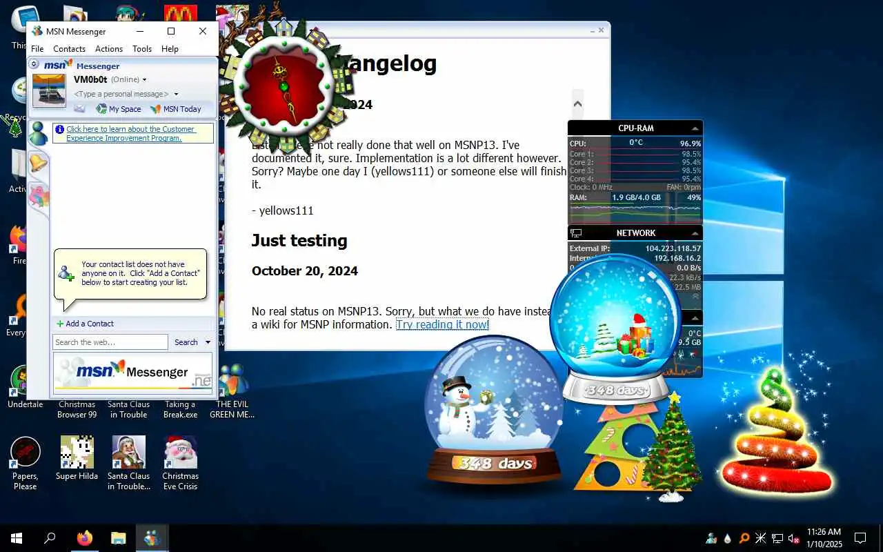Open the Actions menu

tap(109, 49)
